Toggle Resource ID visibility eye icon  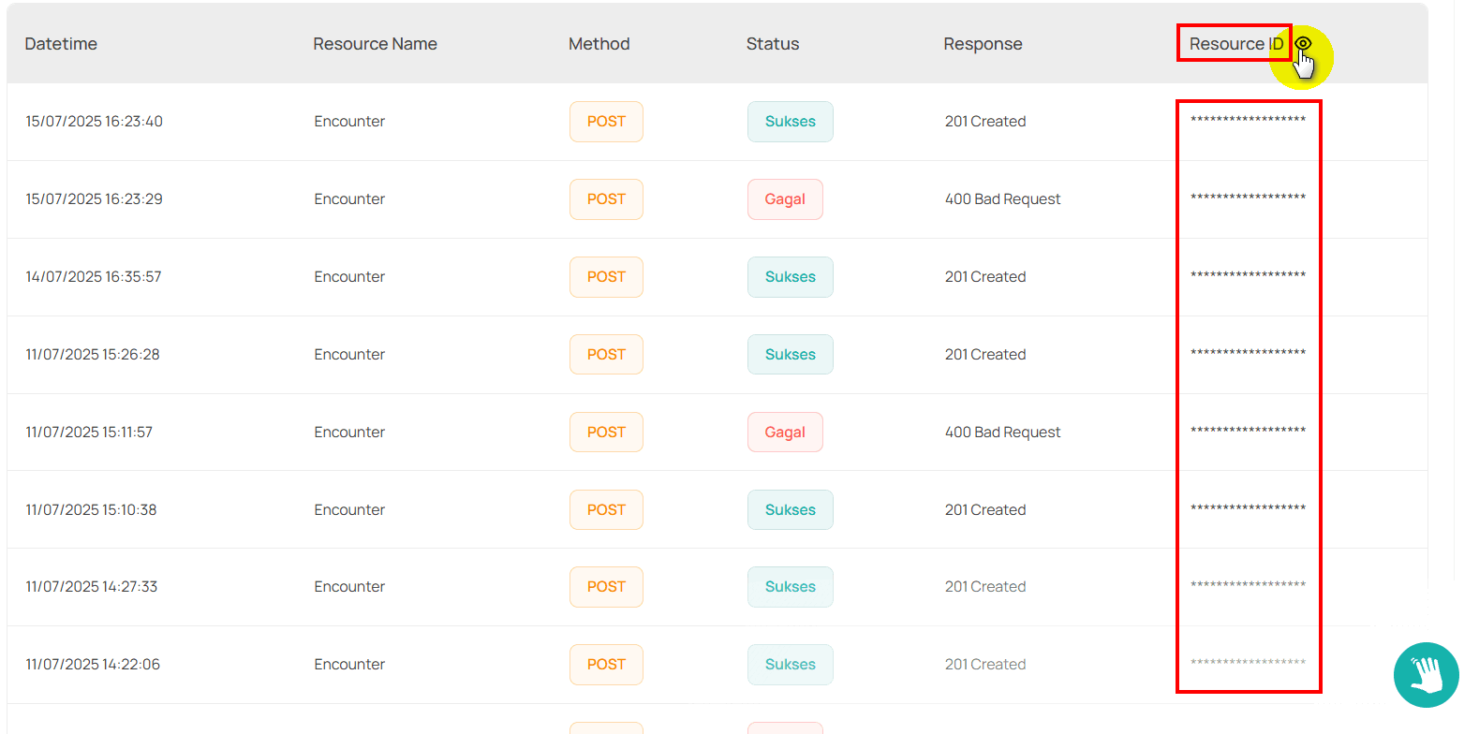1303,44
